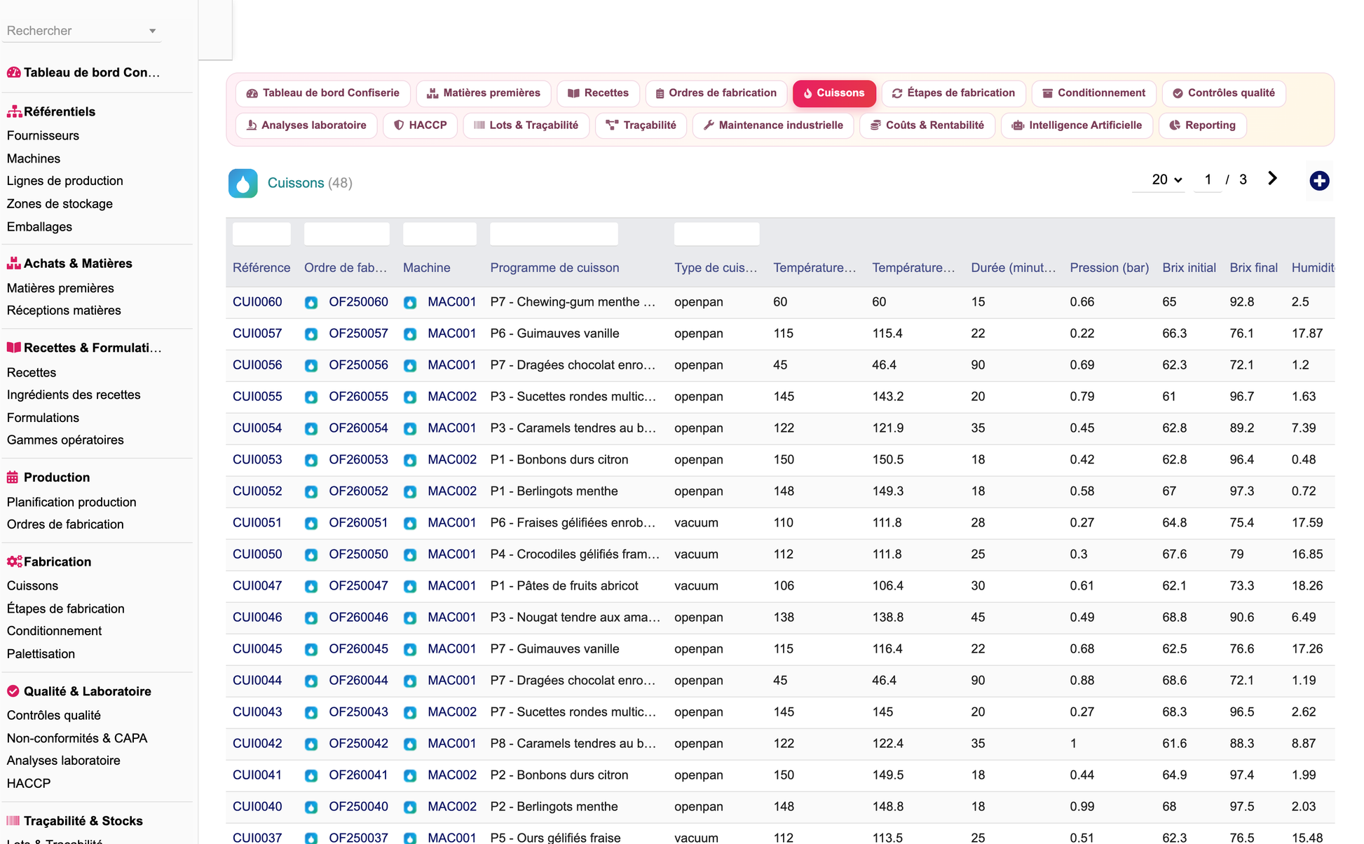
Task: Click the machine icon in row CUI0043
Action: pyautogui.click(x=410, y=713)
